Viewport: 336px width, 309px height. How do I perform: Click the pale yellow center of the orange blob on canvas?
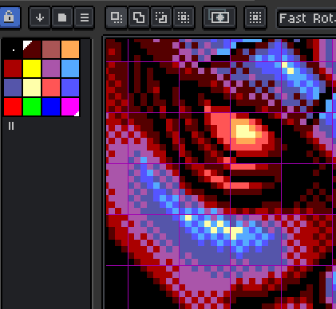[x=245, y=131]
